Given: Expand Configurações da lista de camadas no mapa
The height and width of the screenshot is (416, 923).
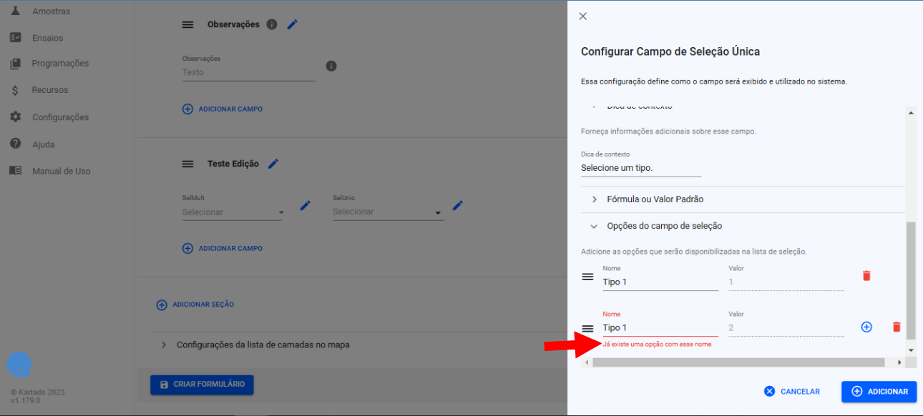Looking at the screenshot, I should 263,345.
